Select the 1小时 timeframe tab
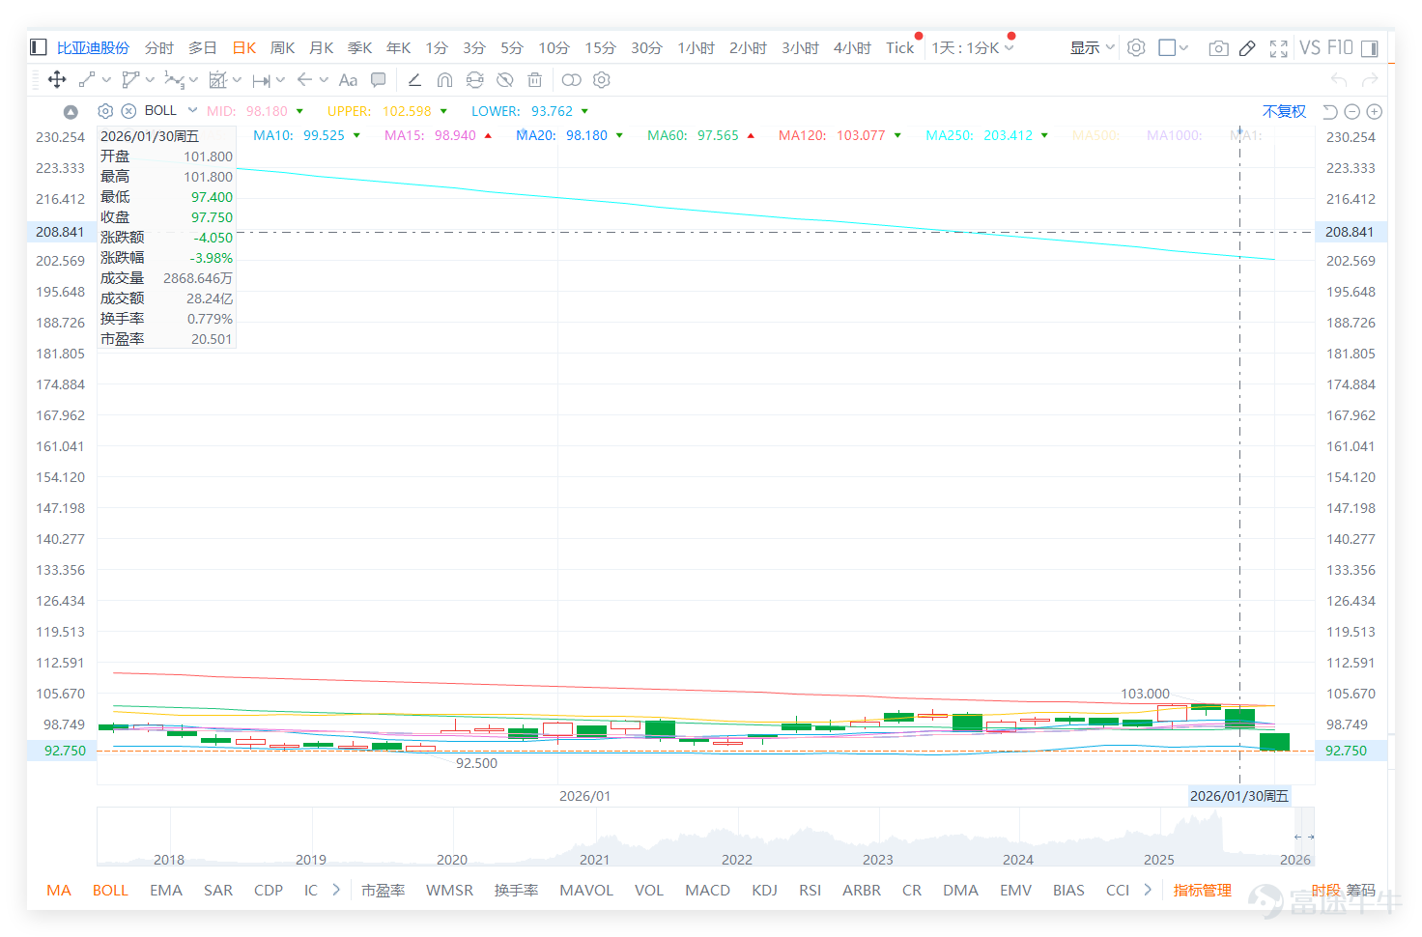 697,47
